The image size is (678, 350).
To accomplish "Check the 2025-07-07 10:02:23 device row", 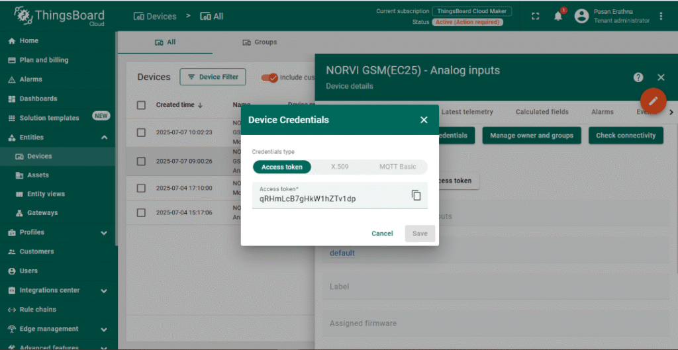I will click(x=141, y=132).
